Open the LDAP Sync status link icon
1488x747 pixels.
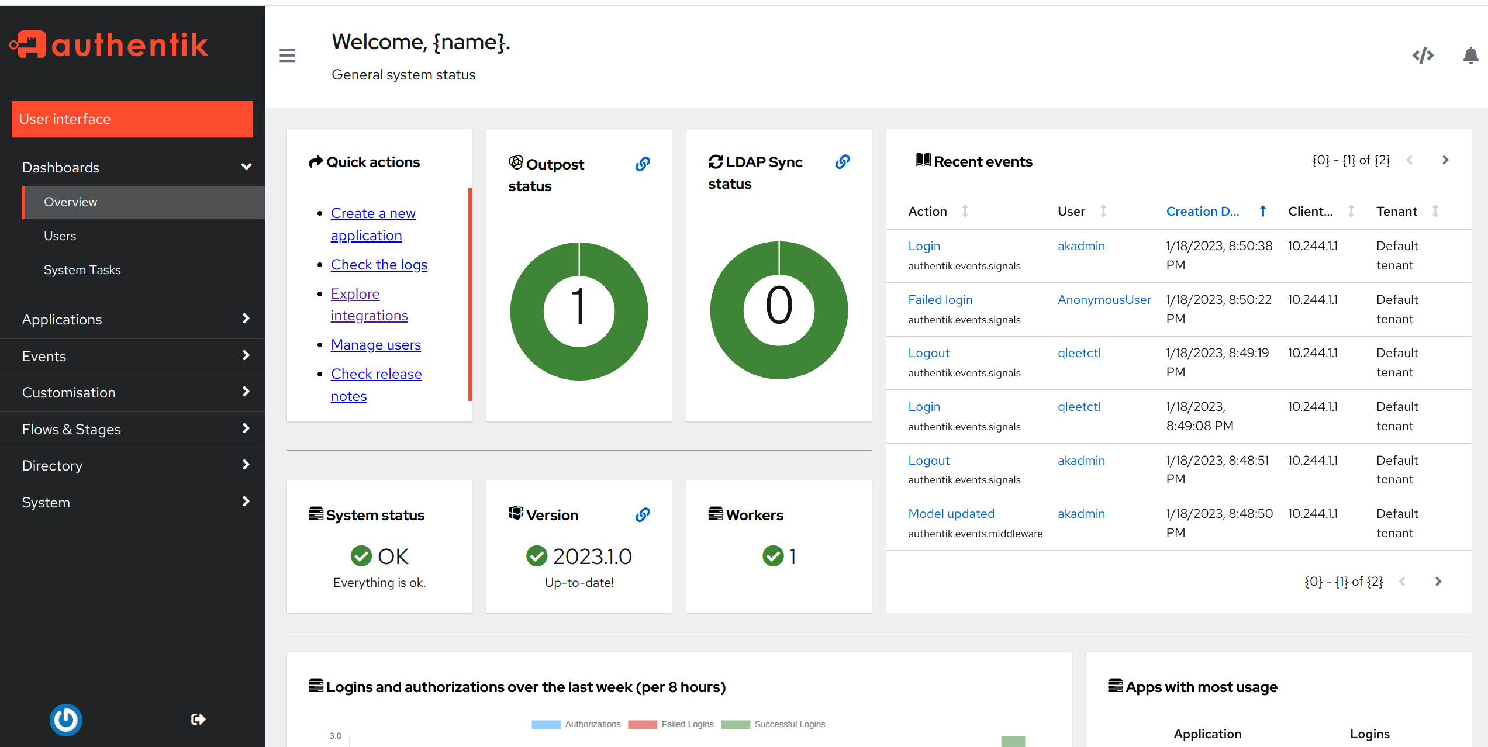pyautogui.click(x=842, y=162)
